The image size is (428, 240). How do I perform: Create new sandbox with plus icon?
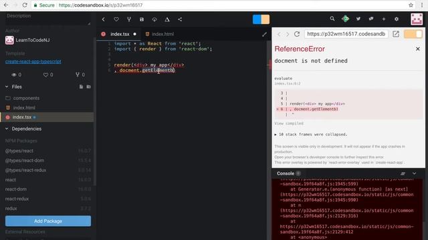[x=384, y=19]
